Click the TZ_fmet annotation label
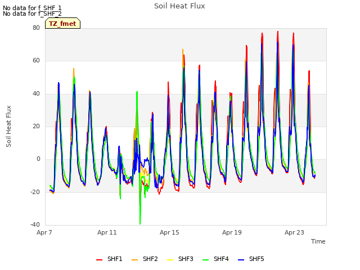 [62, 24]
